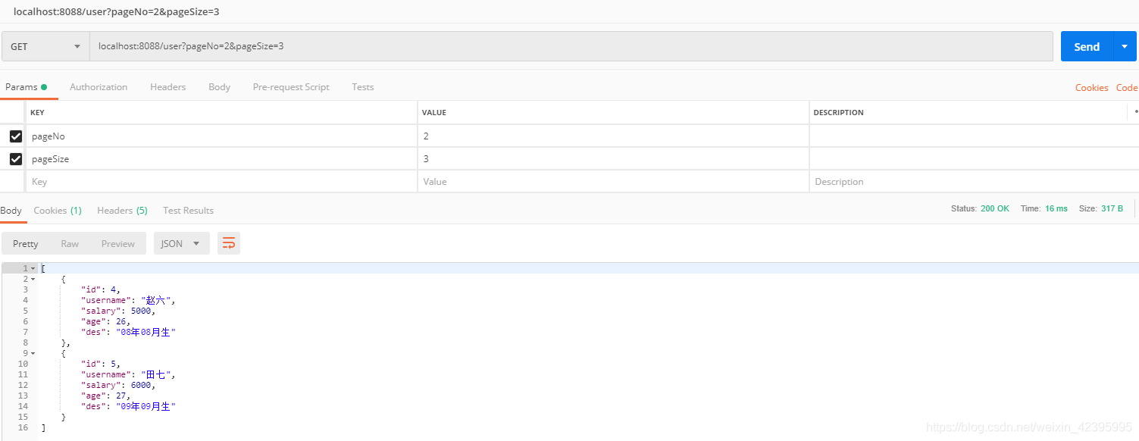Open the GET method dropdown
Image resolution: width=1139 pixels, height=441 pixels.
(x=45, y=46)
